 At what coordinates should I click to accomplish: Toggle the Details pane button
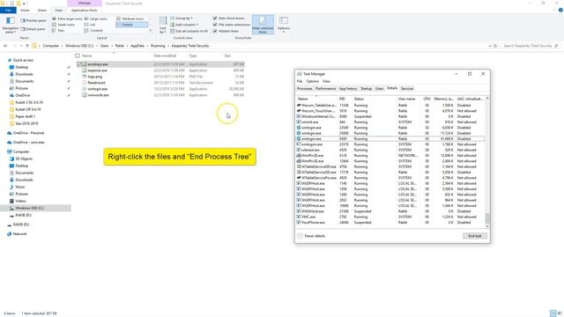pyautogui.click(x=33, y=29)
